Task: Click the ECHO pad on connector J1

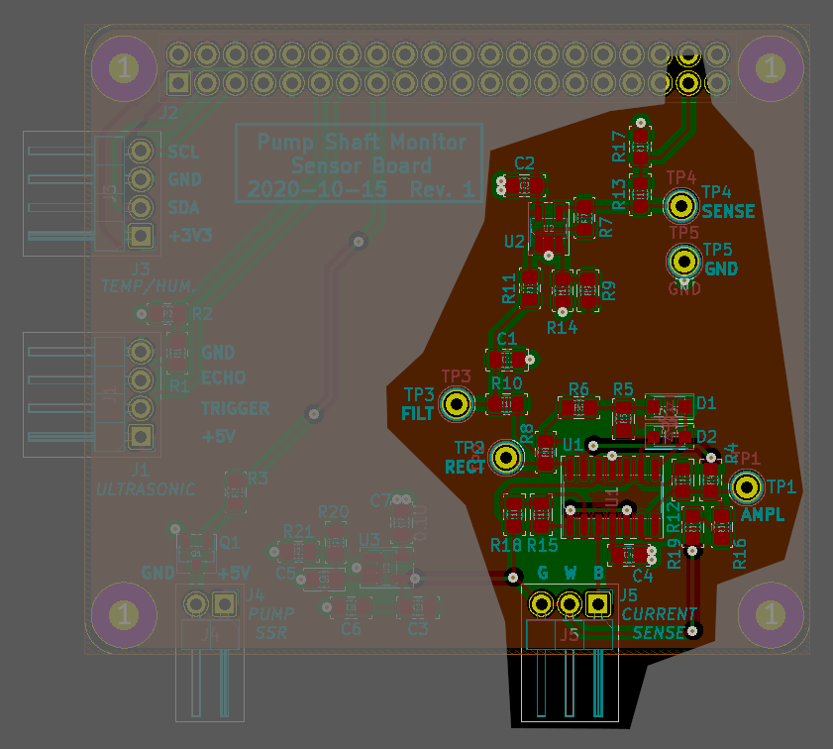Action: (x=141, y=379)
